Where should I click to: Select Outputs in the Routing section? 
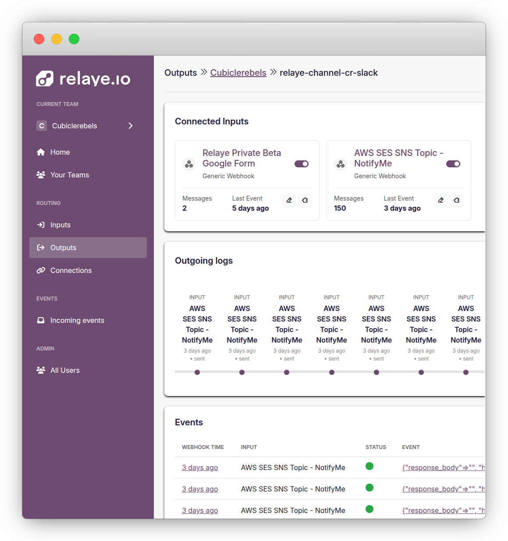(63, 248)
